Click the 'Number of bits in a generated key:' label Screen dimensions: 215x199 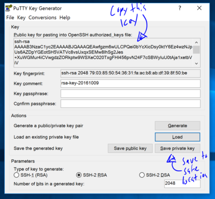49,184
